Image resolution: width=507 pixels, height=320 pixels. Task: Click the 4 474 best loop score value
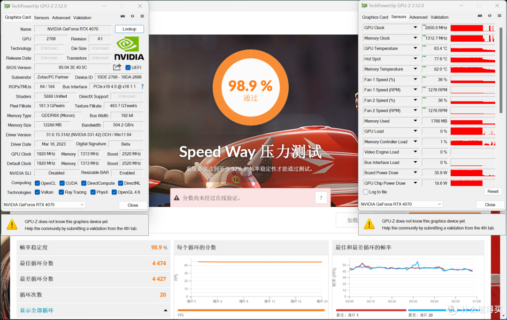coord(159,263)
